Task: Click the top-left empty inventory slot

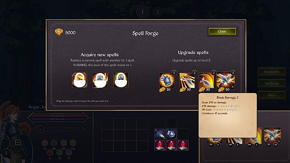Action: [x=107, y=124]
